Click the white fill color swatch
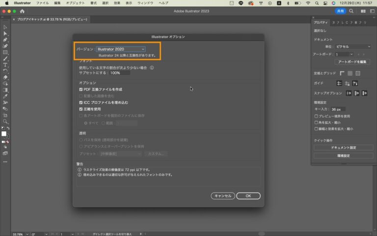 coord(3,134)
